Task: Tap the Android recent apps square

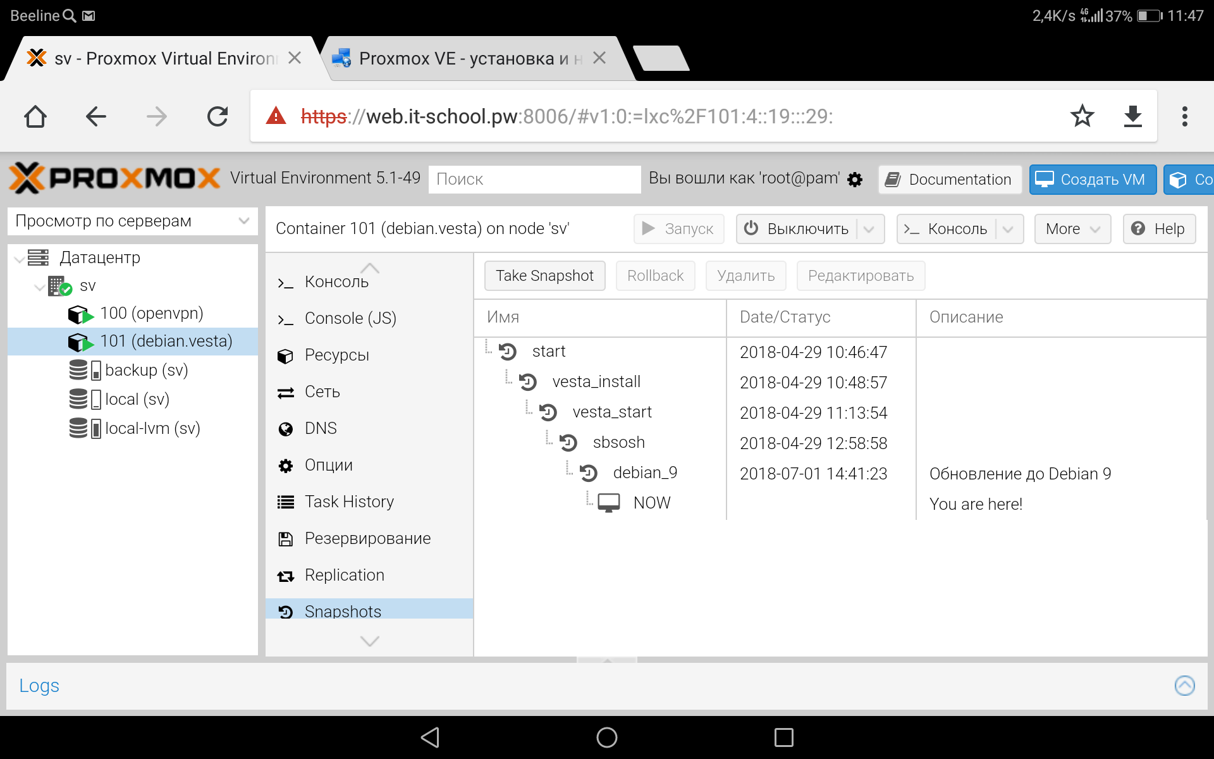Action: tap(784, 737)
